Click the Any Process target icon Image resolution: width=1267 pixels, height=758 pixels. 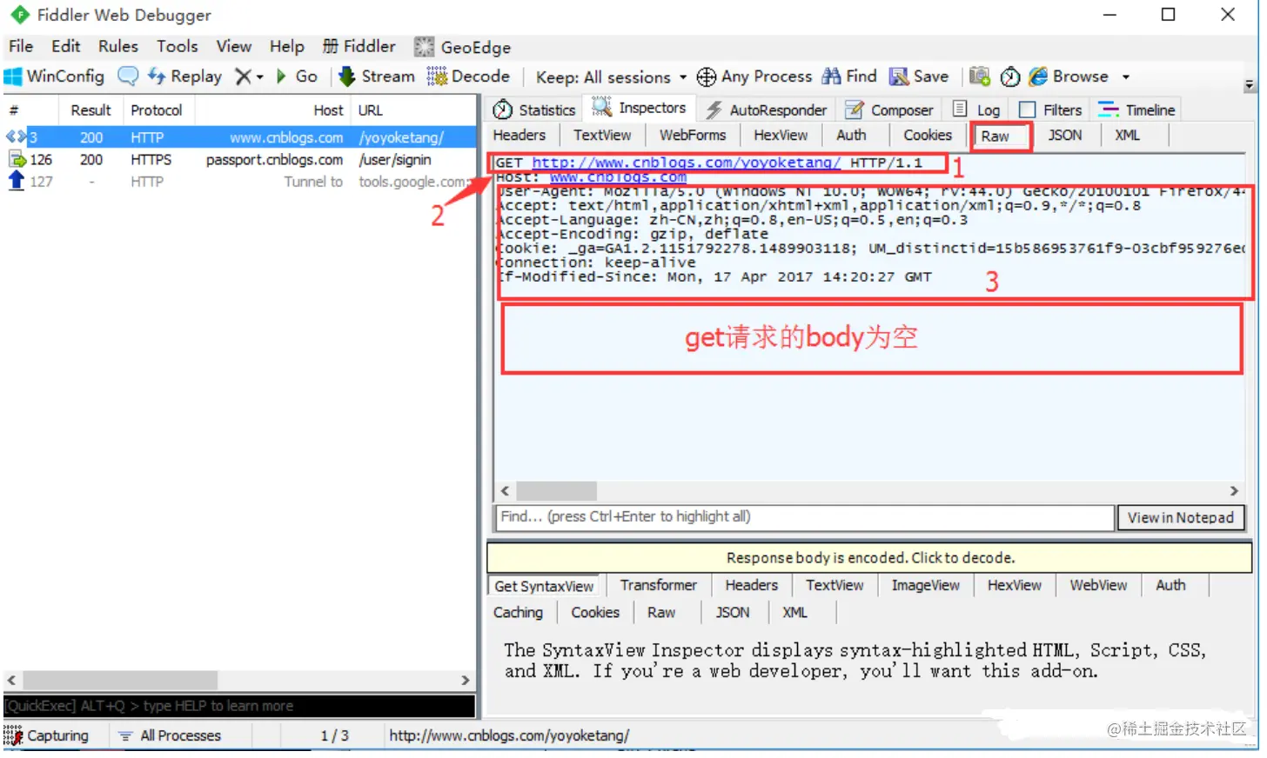tap(707, 76)
